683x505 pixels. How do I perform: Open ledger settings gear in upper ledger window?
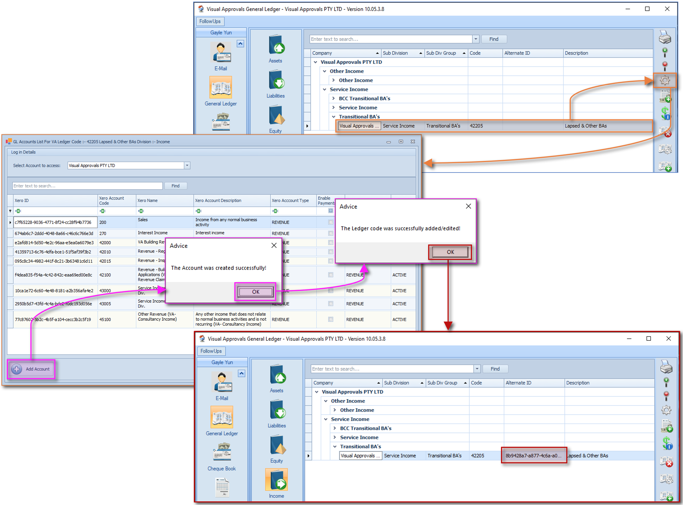[x=665, y=80]
